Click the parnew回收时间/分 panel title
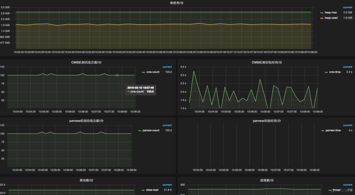The width and height of the screenshot is (355, 195). [267, 121]
